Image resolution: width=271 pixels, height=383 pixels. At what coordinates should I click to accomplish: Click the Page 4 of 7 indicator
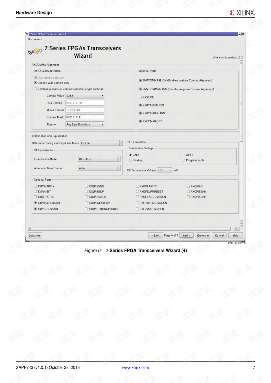(x=171, y=235)
